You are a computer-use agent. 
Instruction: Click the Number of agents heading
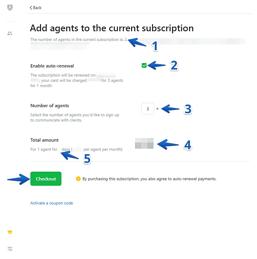(x=50, y=106)
